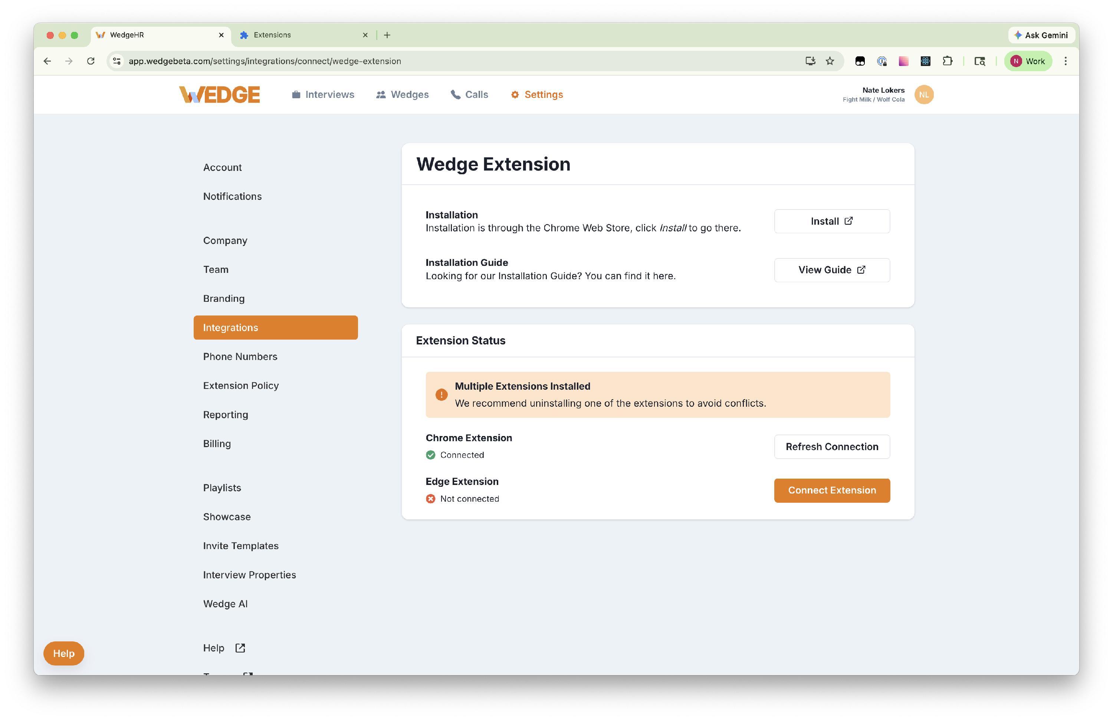This screenshot has height=720, width=1113.
Task: Click Refresh Connection button
Action: [831, 447]
